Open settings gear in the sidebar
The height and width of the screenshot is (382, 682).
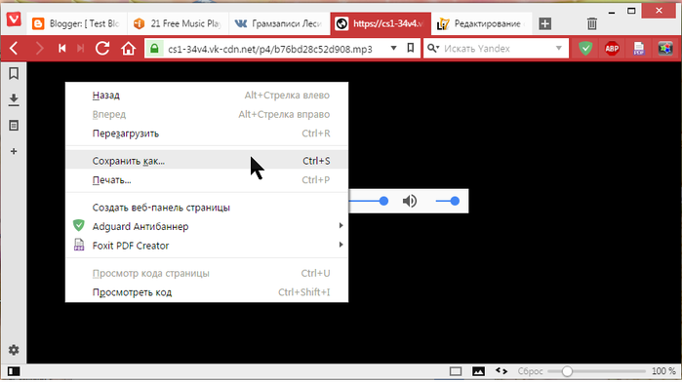(14, 350)
